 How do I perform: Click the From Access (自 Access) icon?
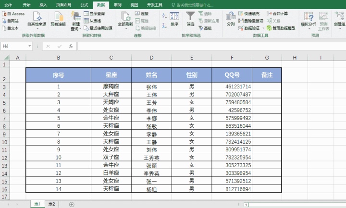4,14
